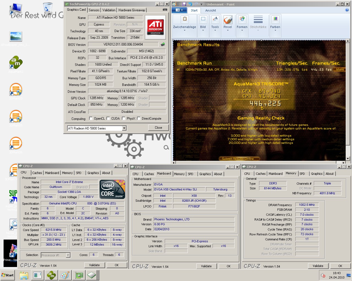Image resolution: width=352 pixels, height=281 pixels.
Task: Open About tab in right CPU-Z window
Action: [330, 174]
